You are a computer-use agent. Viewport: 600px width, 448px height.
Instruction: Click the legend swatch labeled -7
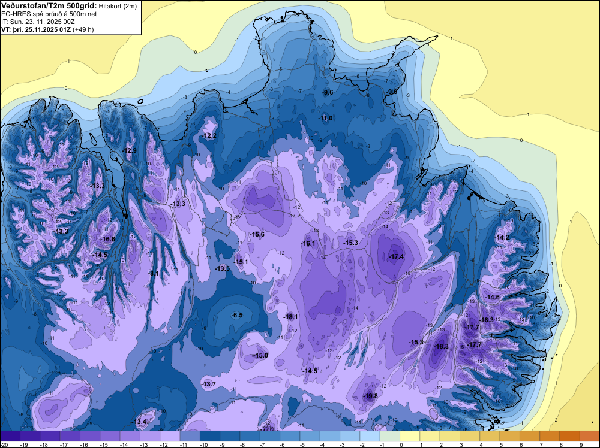tap(270, 436)
